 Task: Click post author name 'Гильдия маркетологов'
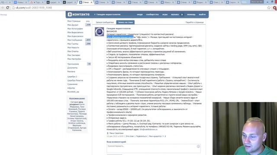[x=119, y=28]
